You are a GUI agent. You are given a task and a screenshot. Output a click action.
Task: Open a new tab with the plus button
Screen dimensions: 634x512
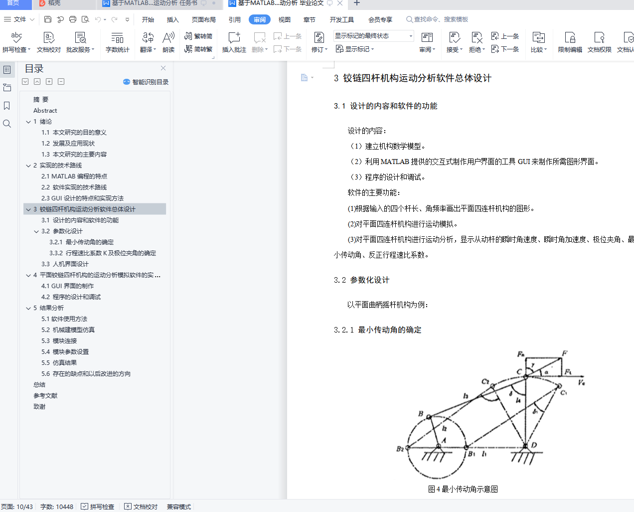357,3
